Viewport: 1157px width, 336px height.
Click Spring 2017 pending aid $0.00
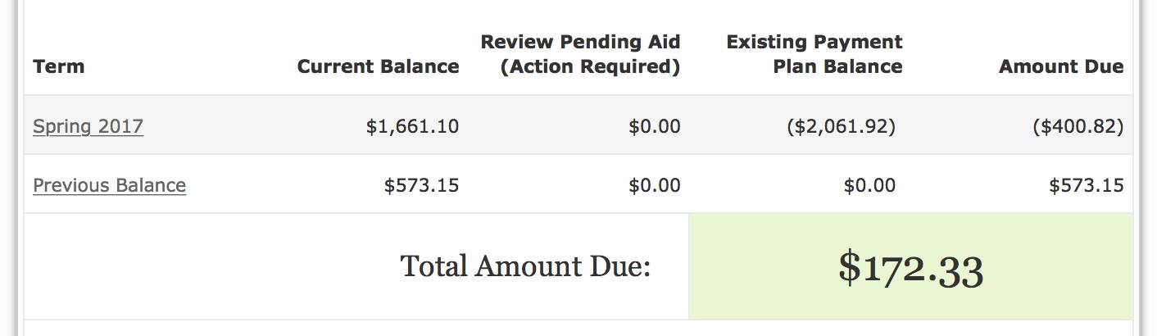[654, 126]
